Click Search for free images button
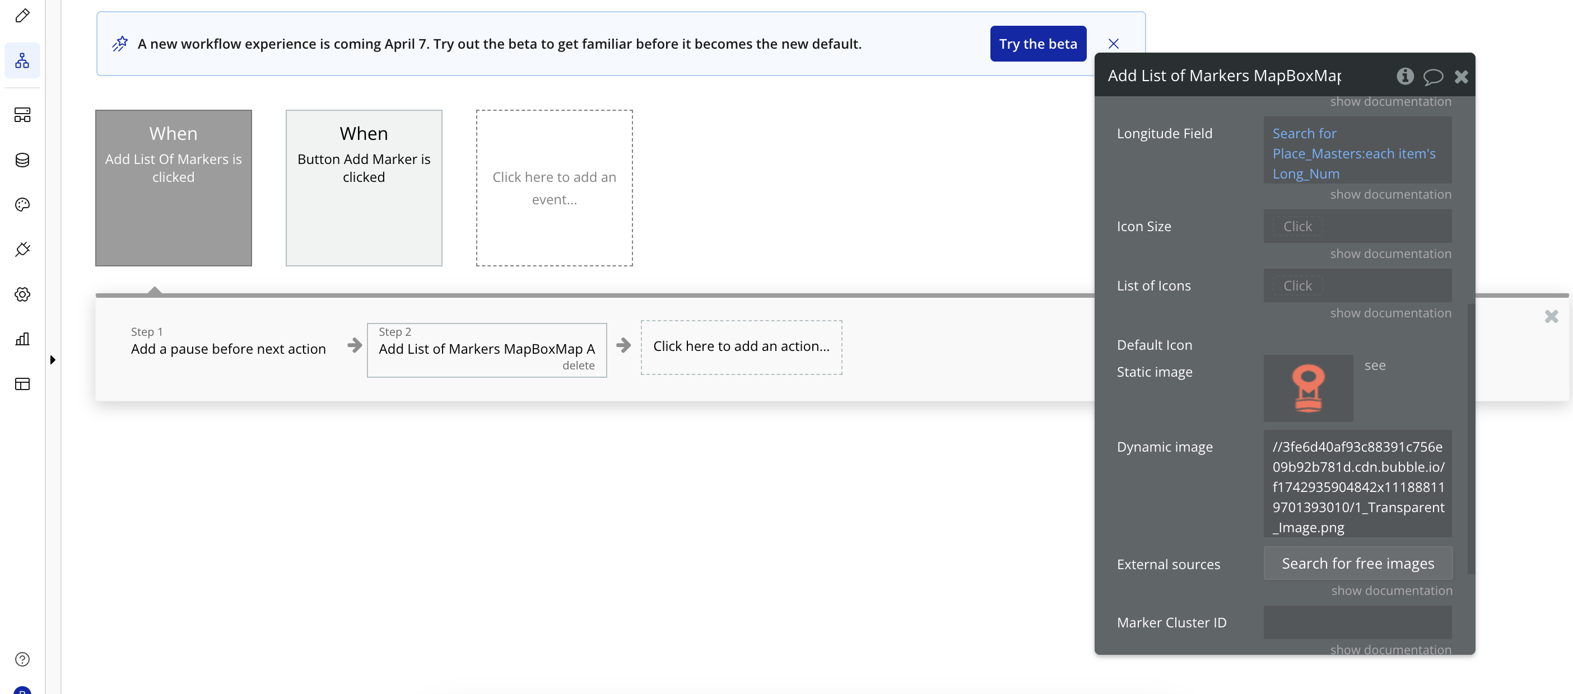This screenshot has height=694, width=1573. pos(1357,564)
